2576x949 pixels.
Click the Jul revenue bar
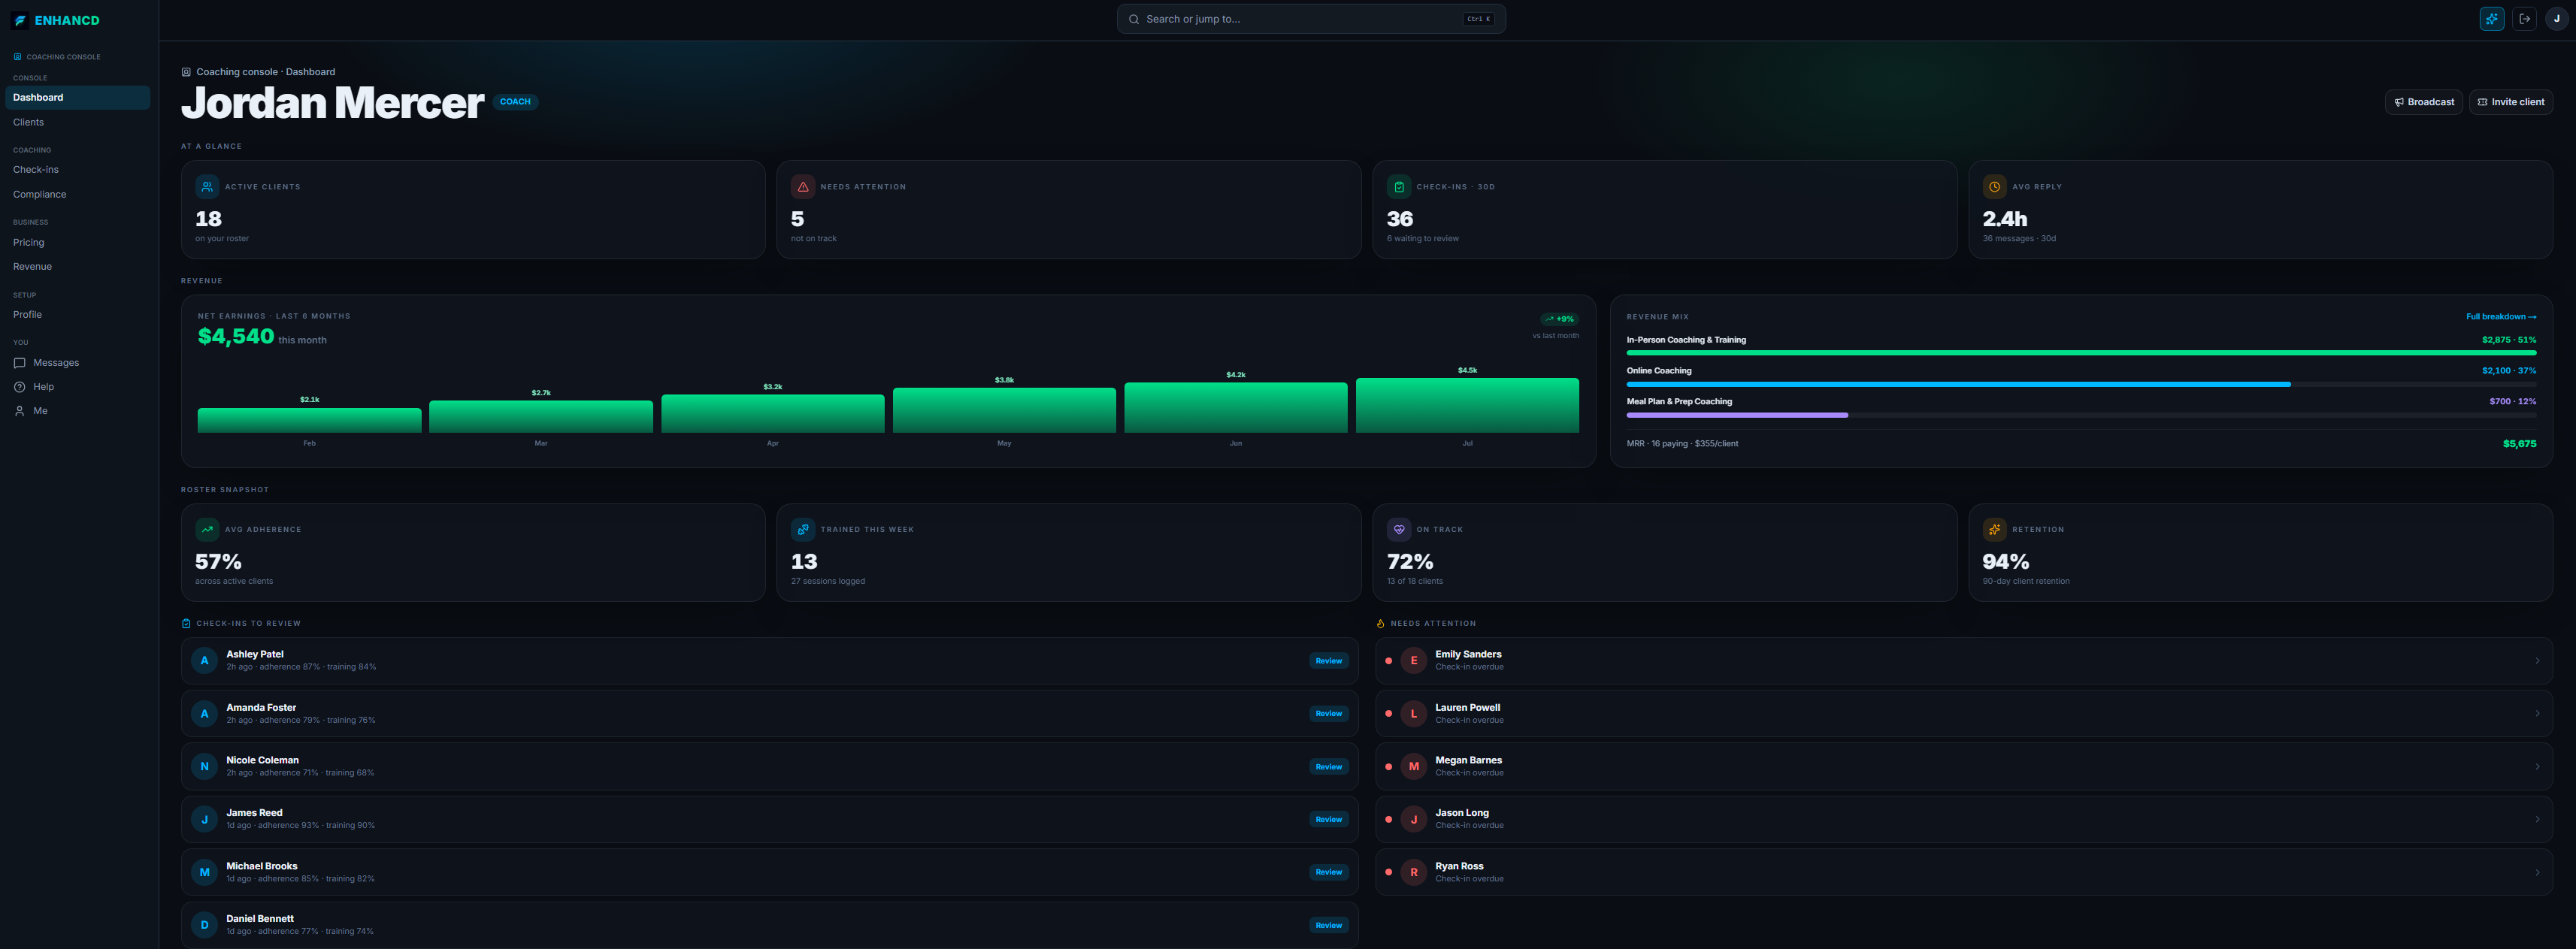tap(1467, 405)
